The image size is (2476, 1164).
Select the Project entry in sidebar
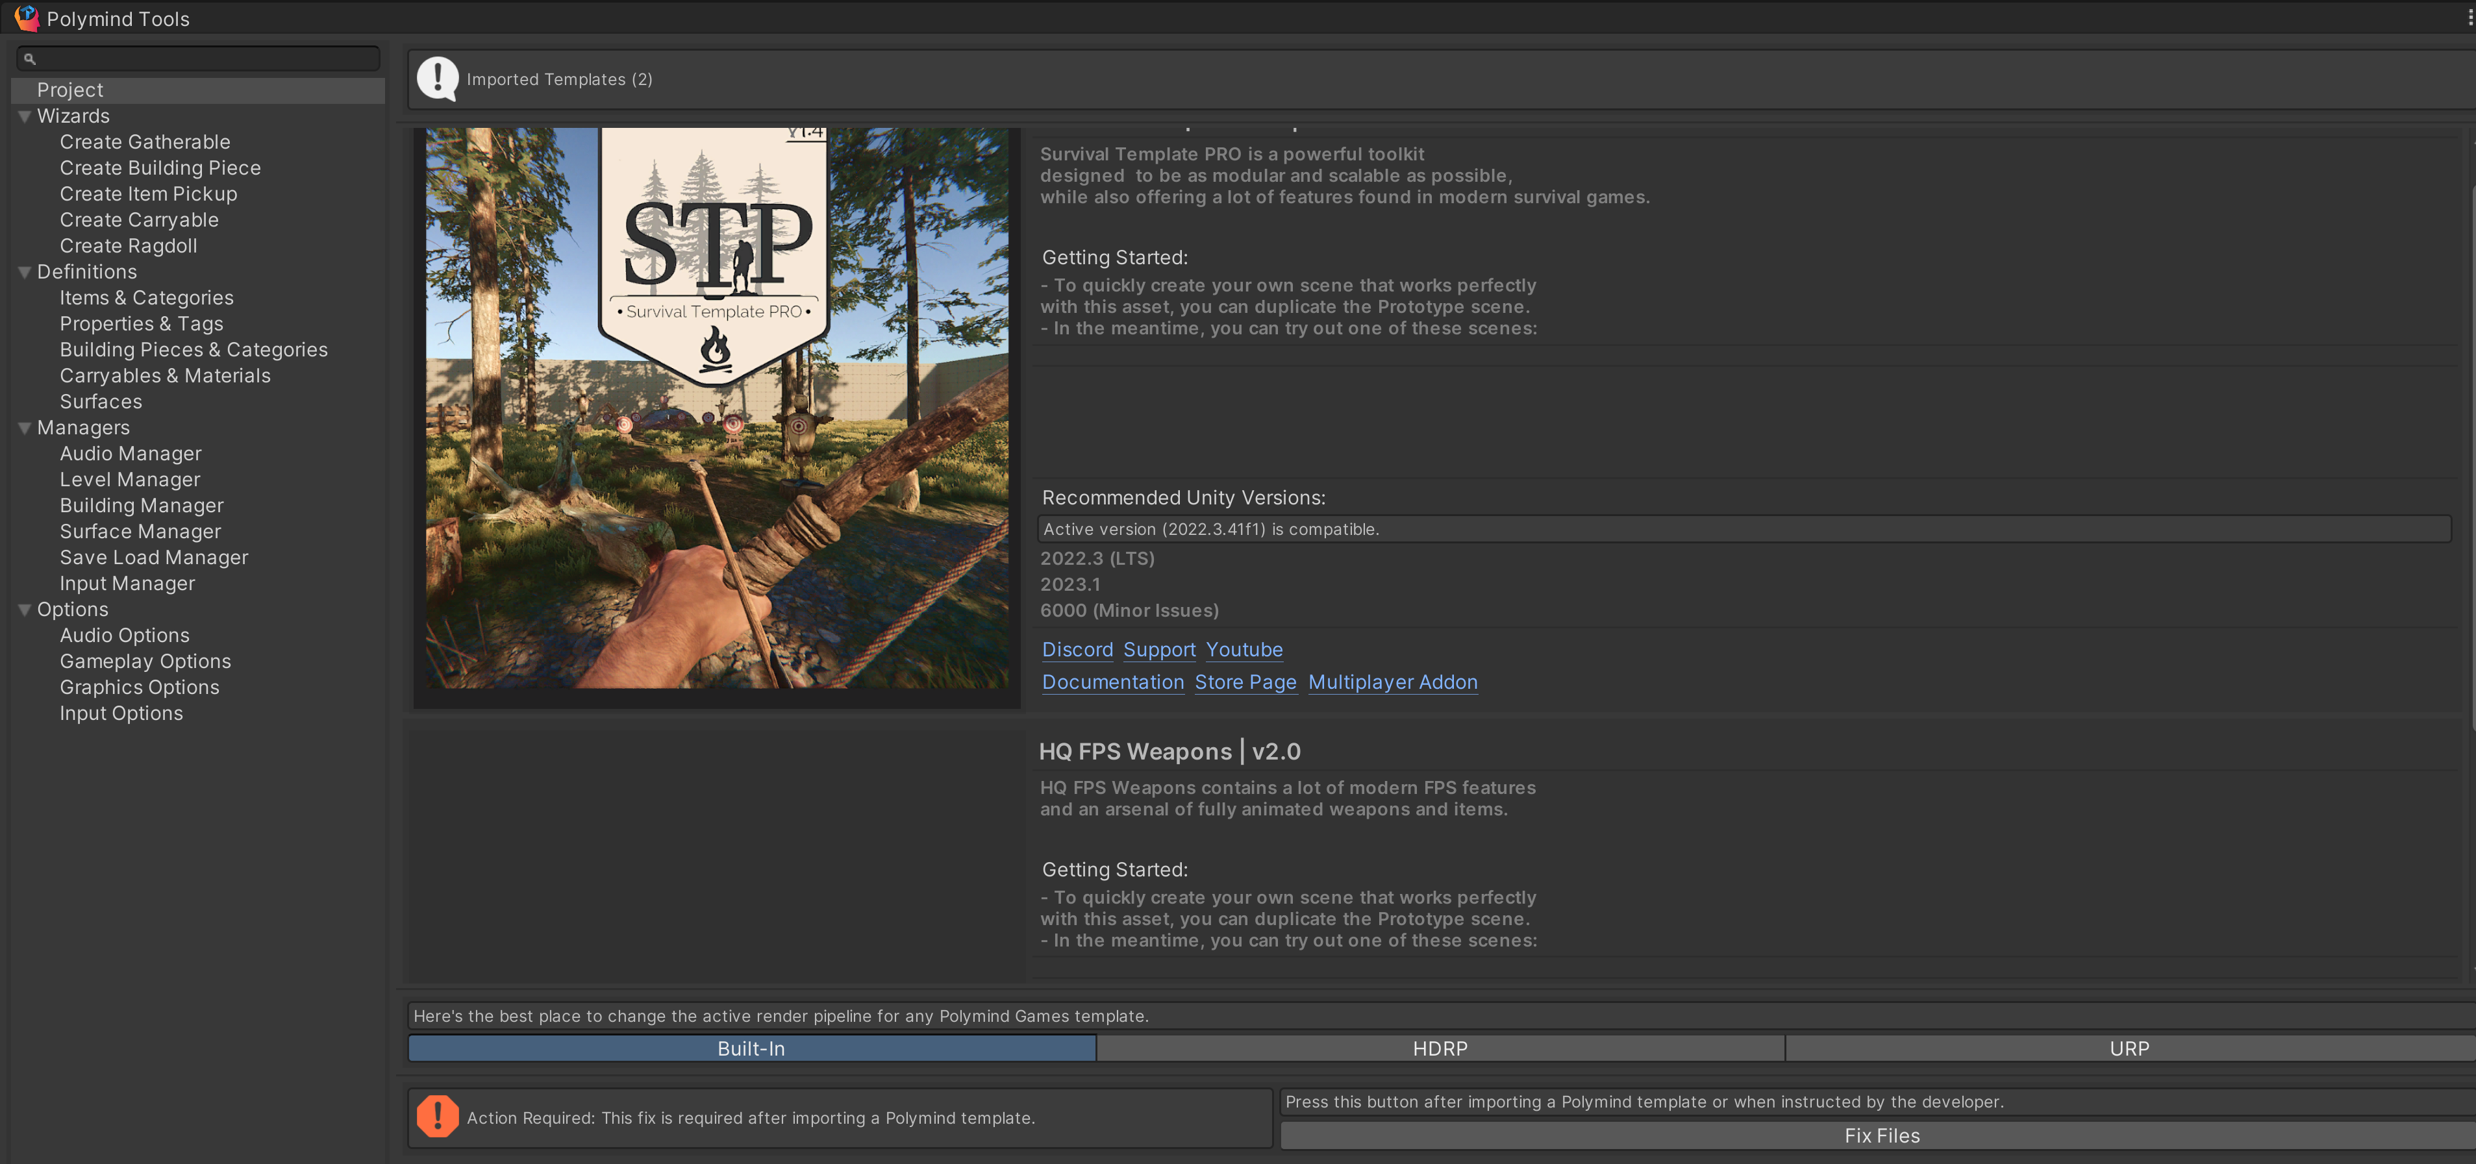(x=70, y=90)
